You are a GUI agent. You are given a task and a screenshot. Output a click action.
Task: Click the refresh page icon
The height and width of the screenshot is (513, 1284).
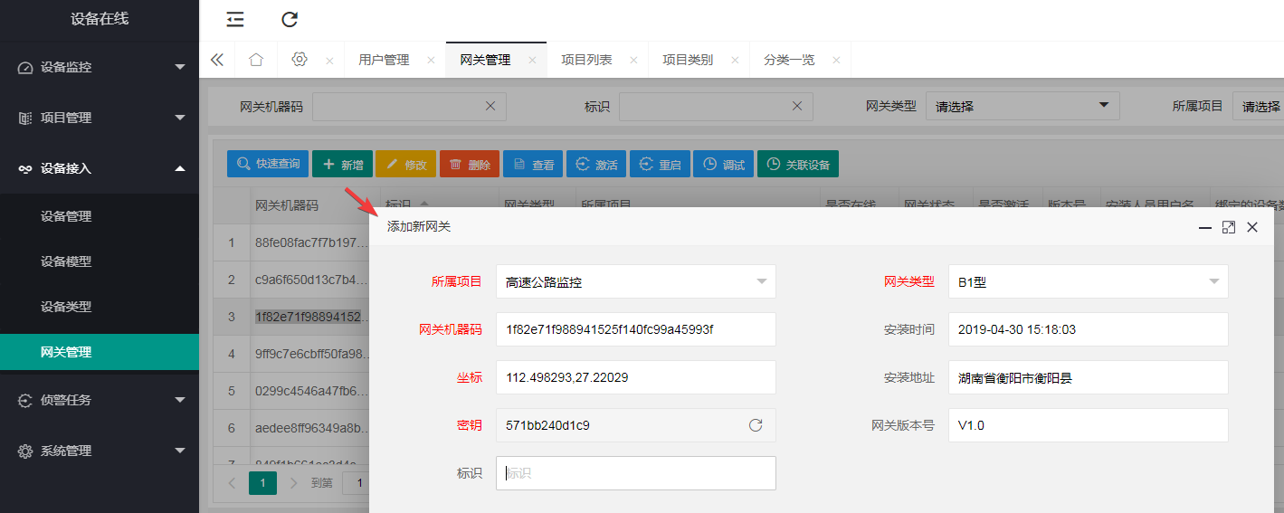click(x=290, y=19)
